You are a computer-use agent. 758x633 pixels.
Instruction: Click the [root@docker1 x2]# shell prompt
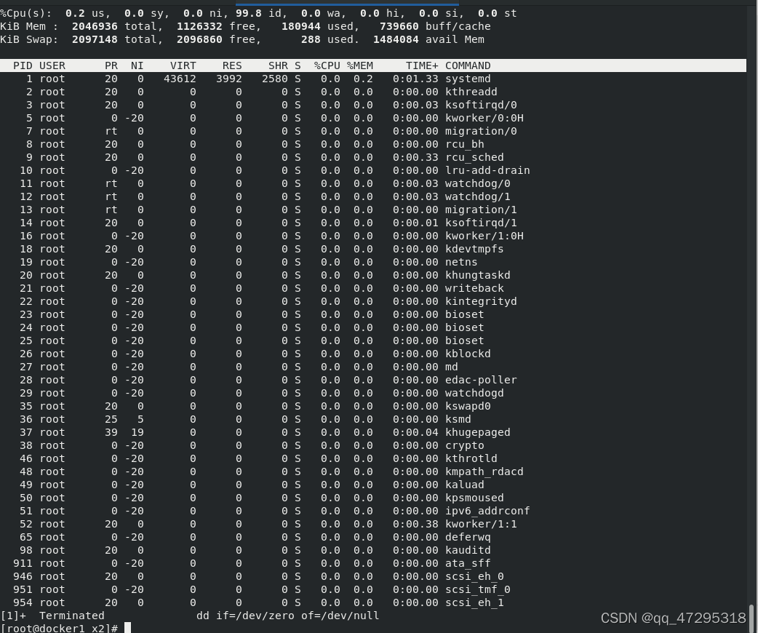tap(59, 628)
